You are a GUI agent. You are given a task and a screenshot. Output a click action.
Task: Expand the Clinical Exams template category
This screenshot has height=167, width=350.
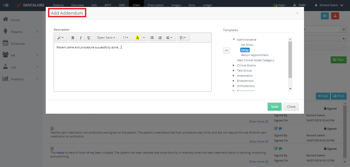234,65
